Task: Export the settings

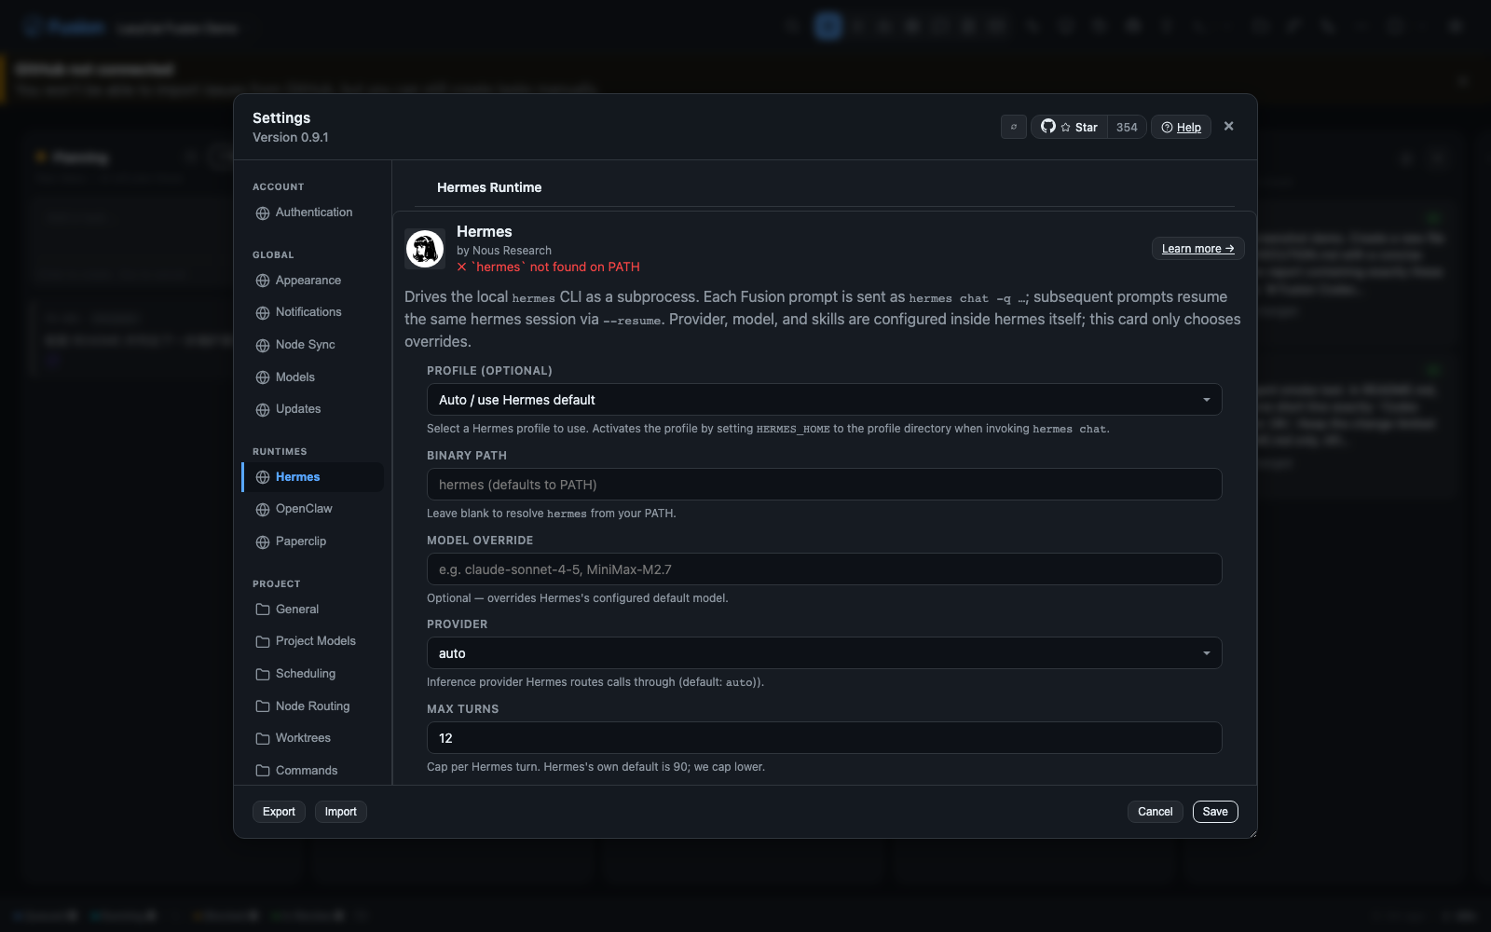Action: tap(279, 812)
